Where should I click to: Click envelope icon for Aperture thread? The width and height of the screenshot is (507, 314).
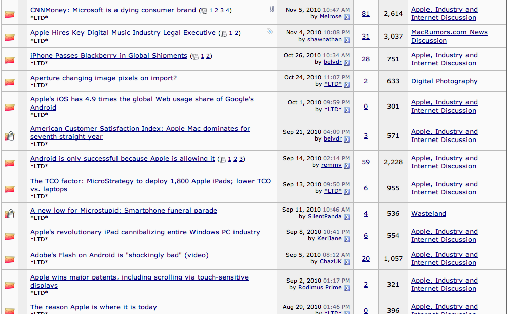(x=10, y=82)
